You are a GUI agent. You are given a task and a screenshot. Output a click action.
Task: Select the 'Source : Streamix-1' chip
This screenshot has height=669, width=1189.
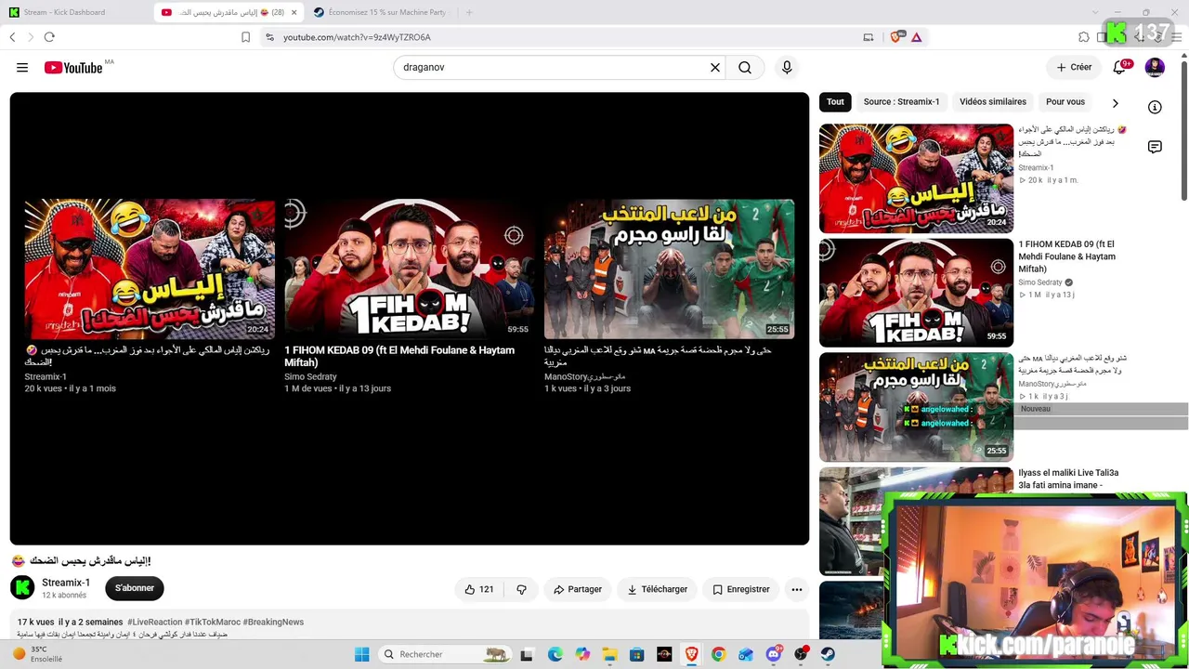(901, 102)
